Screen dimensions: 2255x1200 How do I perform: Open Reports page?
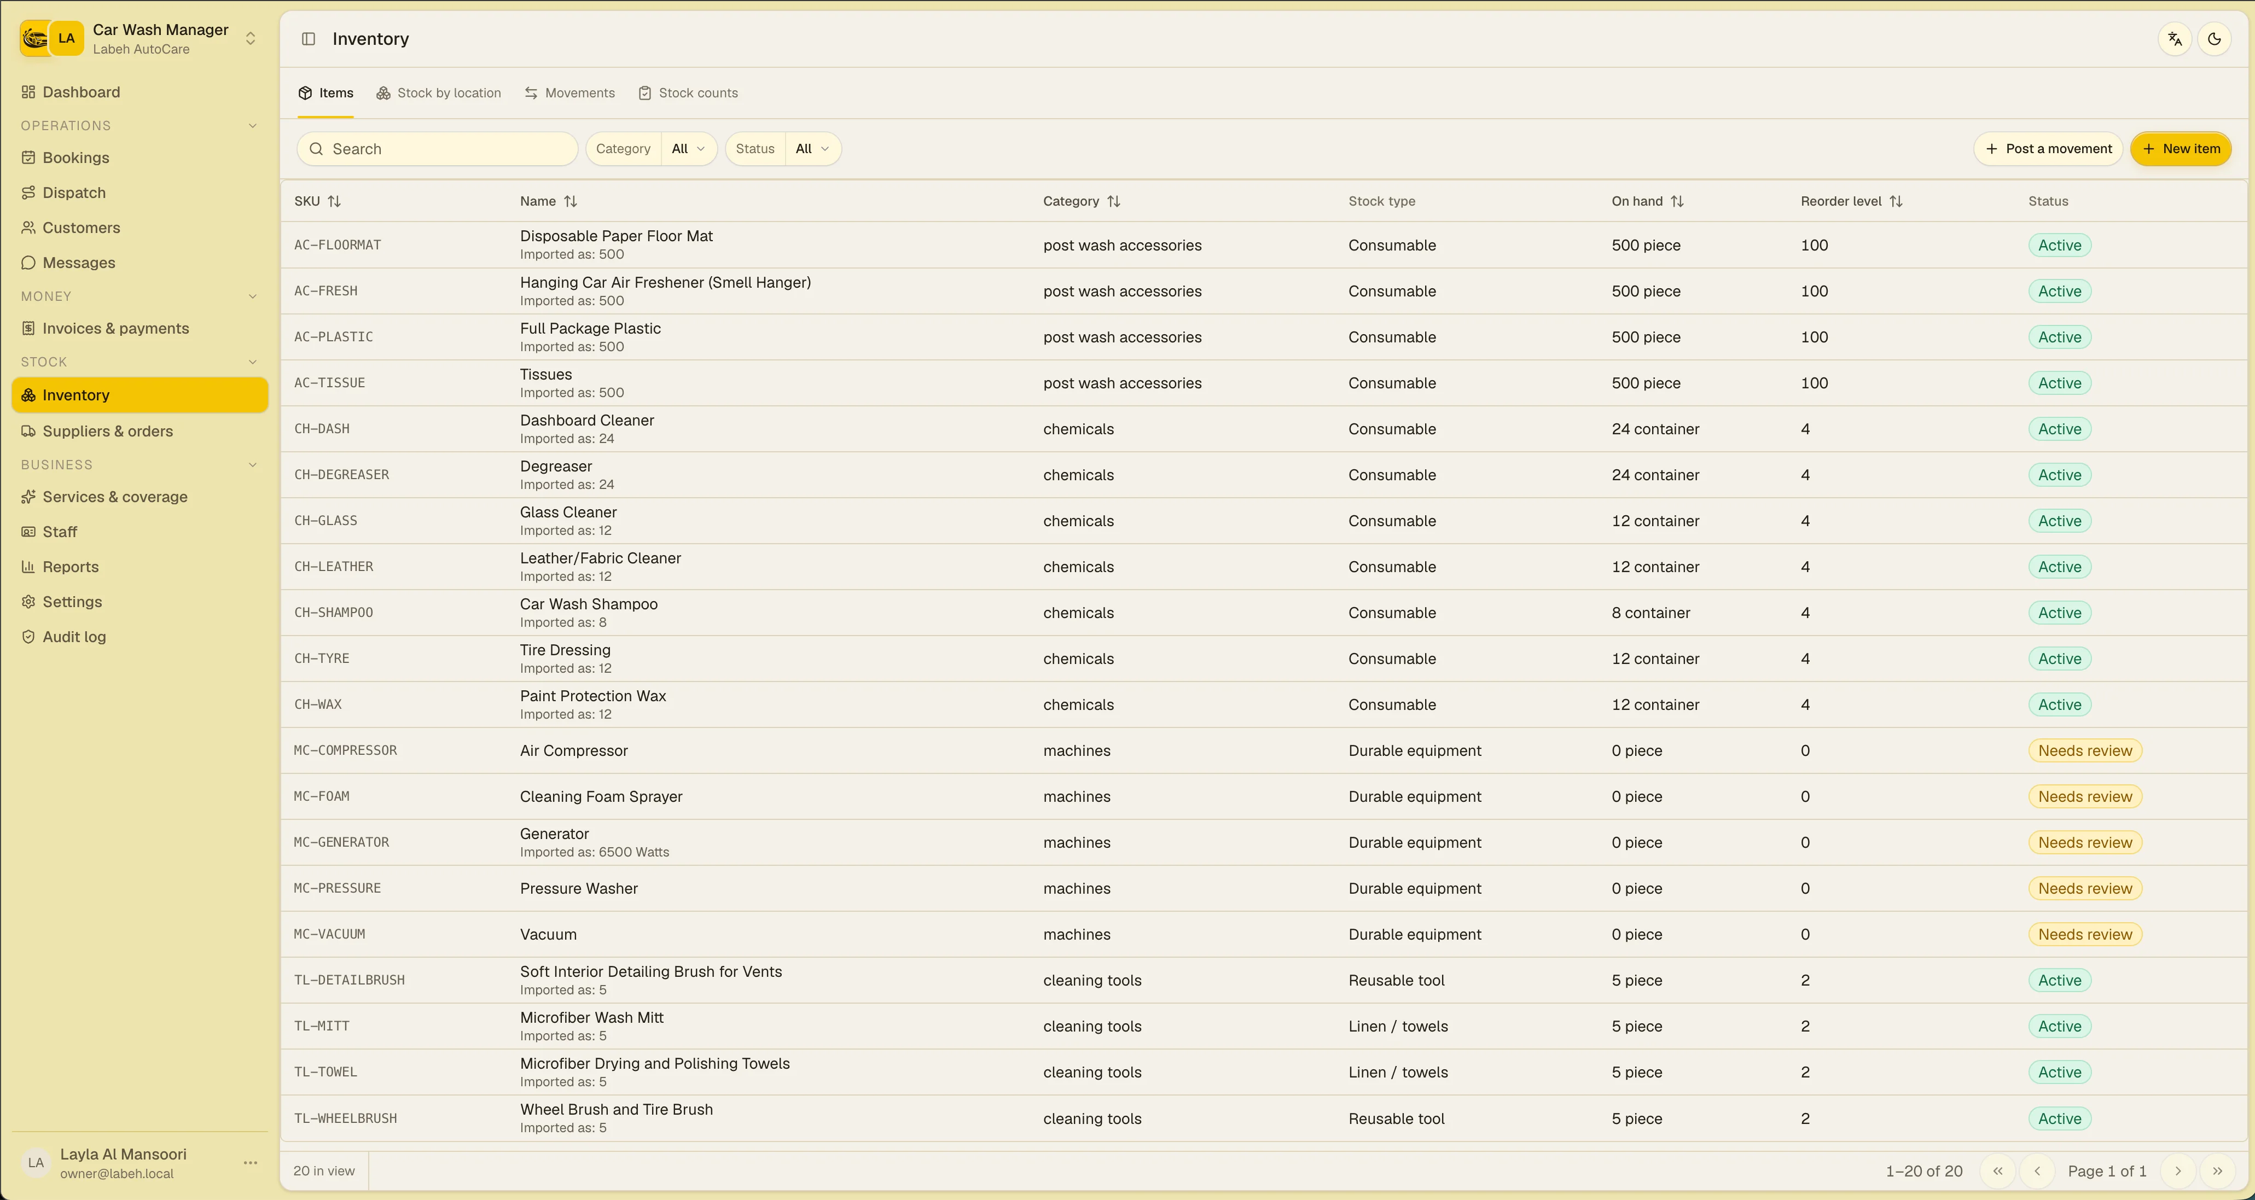[x=140, y=566]
